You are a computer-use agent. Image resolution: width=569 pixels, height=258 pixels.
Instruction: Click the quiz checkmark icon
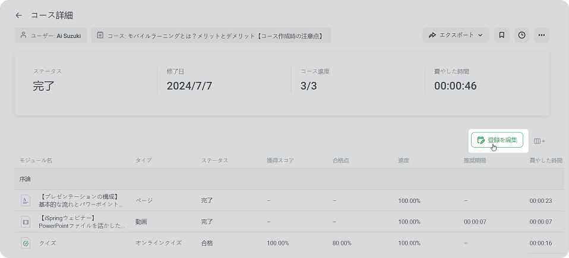(x=26, y=243)
